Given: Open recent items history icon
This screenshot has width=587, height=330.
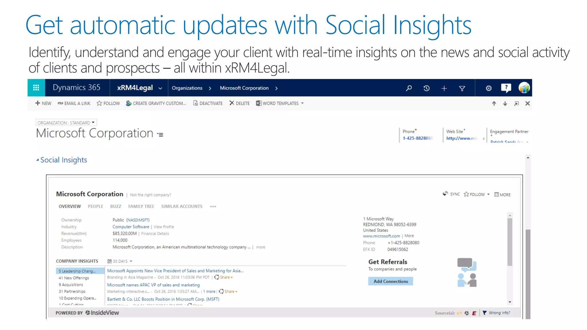Looking at the screenshot, I should pos(426,88).
